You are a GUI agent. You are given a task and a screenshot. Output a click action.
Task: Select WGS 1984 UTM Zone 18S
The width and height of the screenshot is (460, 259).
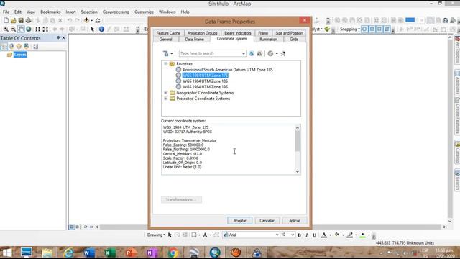coord(205,81)
